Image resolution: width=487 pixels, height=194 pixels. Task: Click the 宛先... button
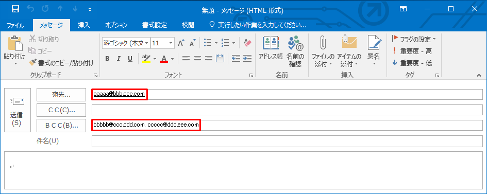[x=61, y=95]
